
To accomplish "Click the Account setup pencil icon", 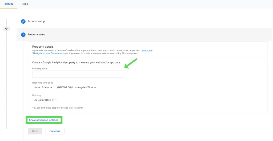I will click(23, 22).
